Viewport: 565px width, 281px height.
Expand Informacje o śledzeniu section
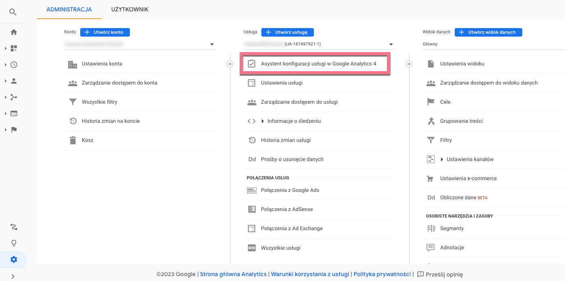click(291, 121)
